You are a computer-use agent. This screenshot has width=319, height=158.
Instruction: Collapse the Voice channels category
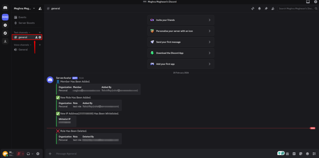23,45
